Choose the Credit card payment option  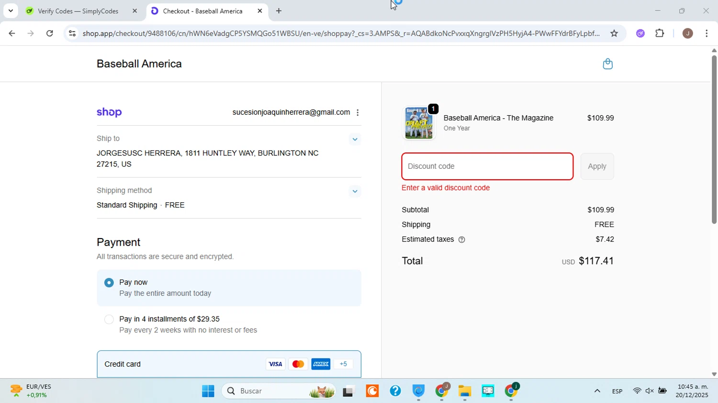pos(229,364)
